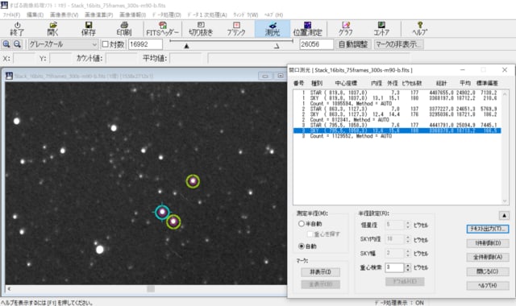The height and width of the screenshot is (306, 516).
Task: Open the FITSヘッダー viewer icon
Action: coord(162,29)
